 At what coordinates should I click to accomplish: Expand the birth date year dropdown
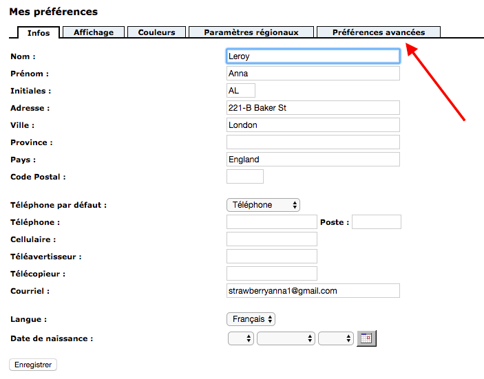pos(336,338)
